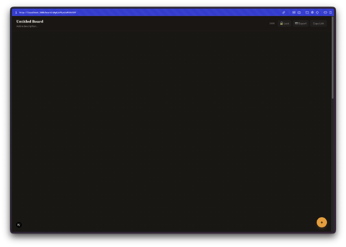346x247 pixels.
Task: Click the orange plus add button
Action: click(x=321, y=222)
